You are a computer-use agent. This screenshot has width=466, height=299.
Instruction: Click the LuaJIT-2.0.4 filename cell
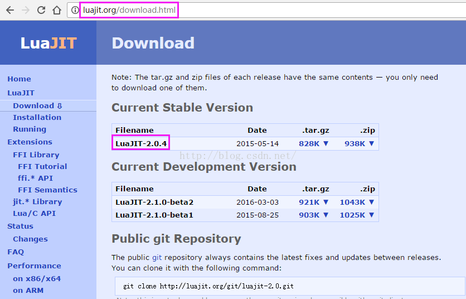tap(141, 143)
